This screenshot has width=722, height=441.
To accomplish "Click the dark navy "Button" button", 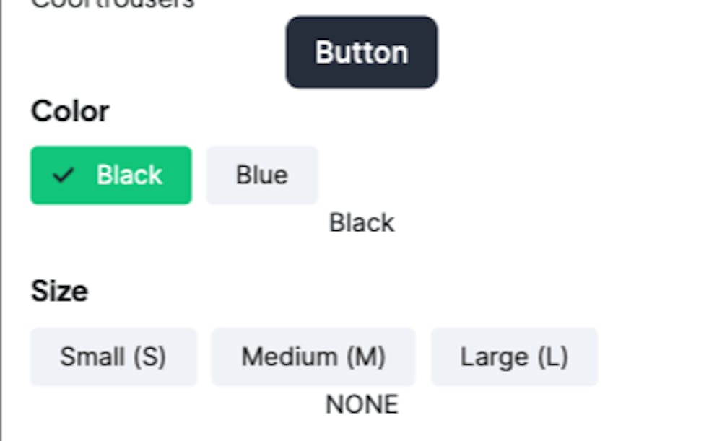I will point(362,52).
